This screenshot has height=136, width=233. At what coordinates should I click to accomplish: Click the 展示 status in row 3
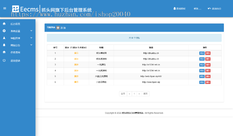(x=76, y=65)
